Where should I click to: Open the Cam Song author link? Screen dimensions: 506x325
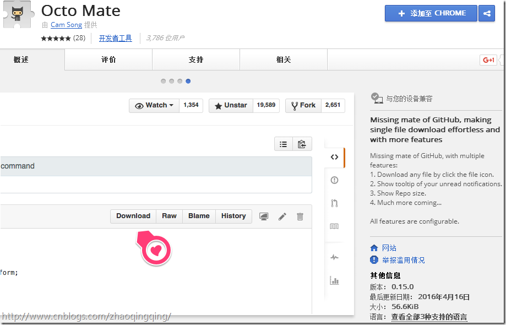click(x=66, y=25)
